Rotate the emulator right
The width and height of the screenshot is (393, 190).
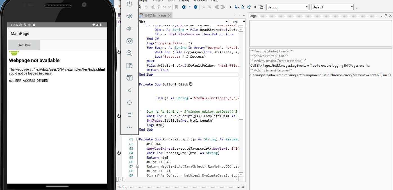tap(130, 78)
